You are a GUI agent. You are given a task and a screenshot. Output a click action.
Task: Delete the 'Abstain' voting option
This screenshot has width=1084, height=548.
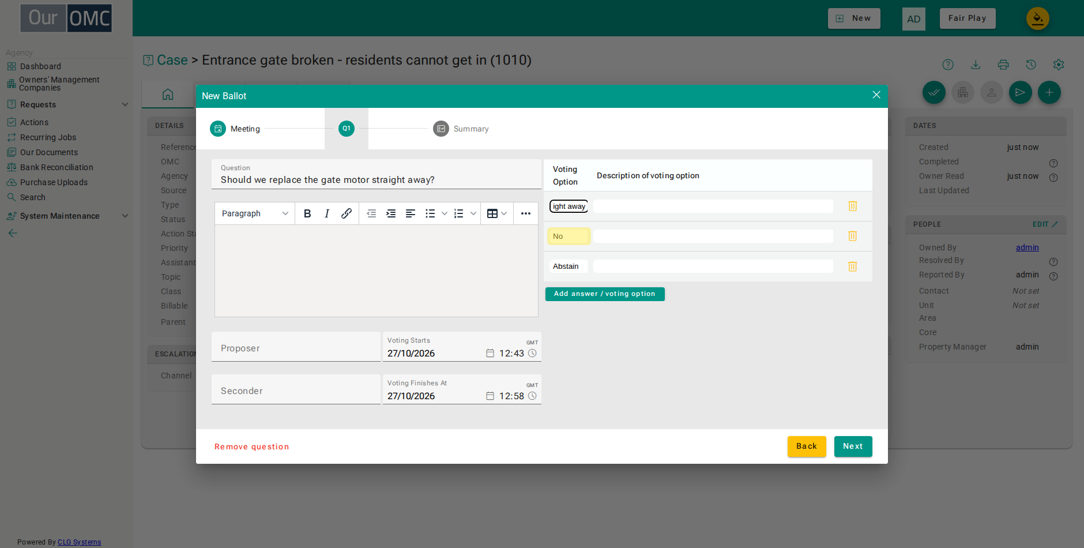853,267
